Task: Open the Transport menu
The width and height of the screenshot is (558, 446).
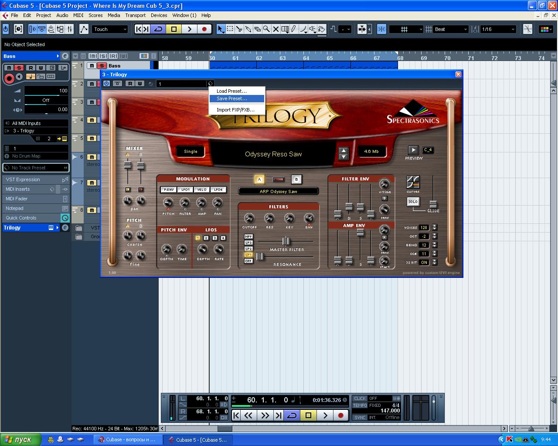Action: tap(136, 15)
